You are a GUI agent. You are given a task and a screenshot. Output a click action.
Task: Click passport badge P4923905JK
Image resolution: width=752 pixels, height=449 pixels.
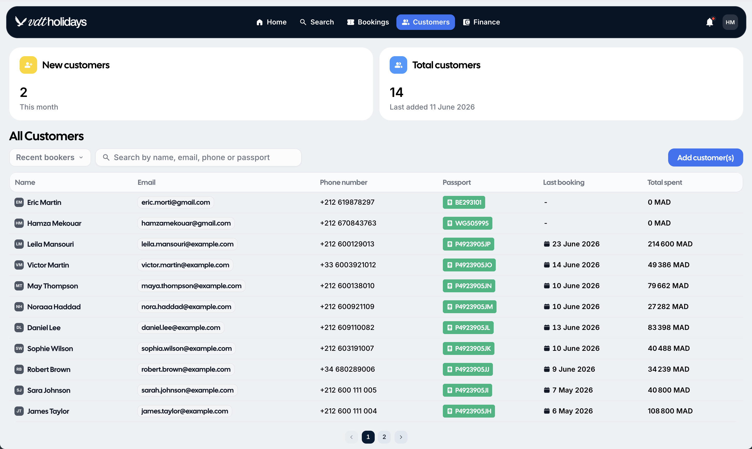(469, 348)
